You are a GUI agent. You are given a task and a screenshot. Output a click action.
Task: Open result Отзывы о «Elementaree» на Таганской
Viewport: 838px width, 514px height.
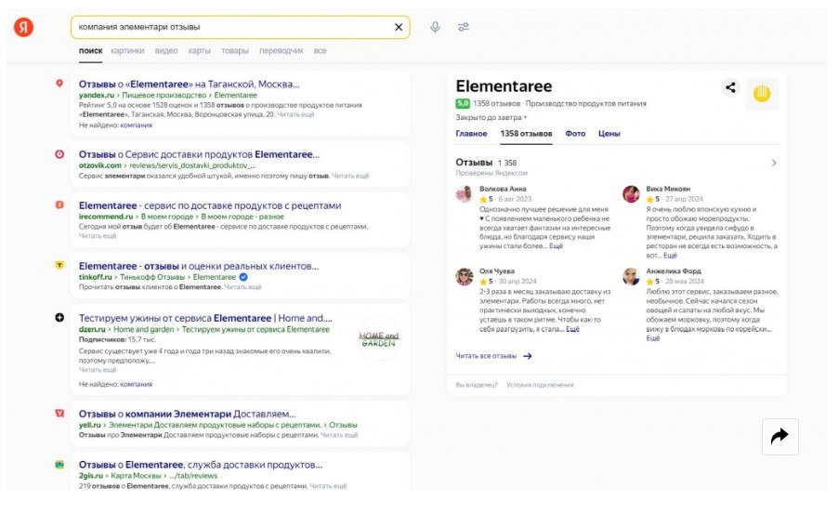(190, 84)
